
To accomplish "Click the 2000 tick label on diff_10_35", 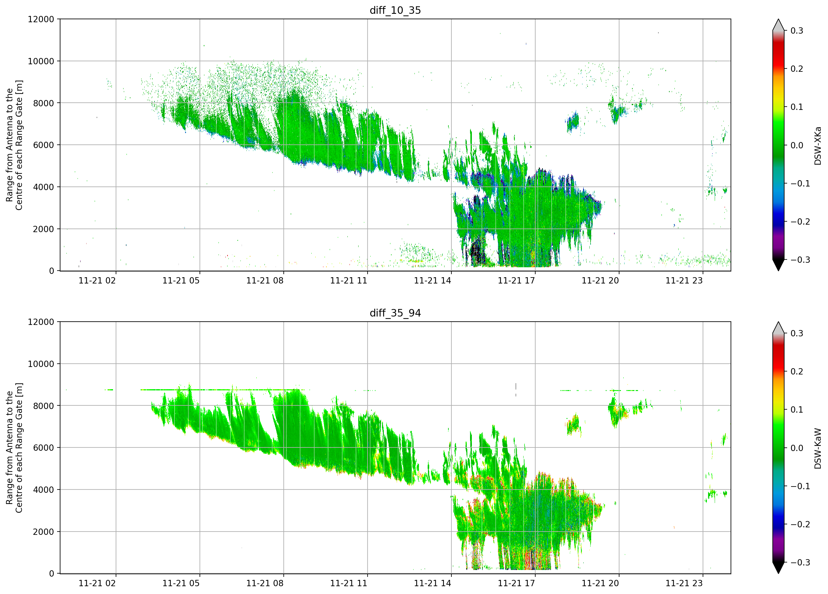I will coord(44,229).
